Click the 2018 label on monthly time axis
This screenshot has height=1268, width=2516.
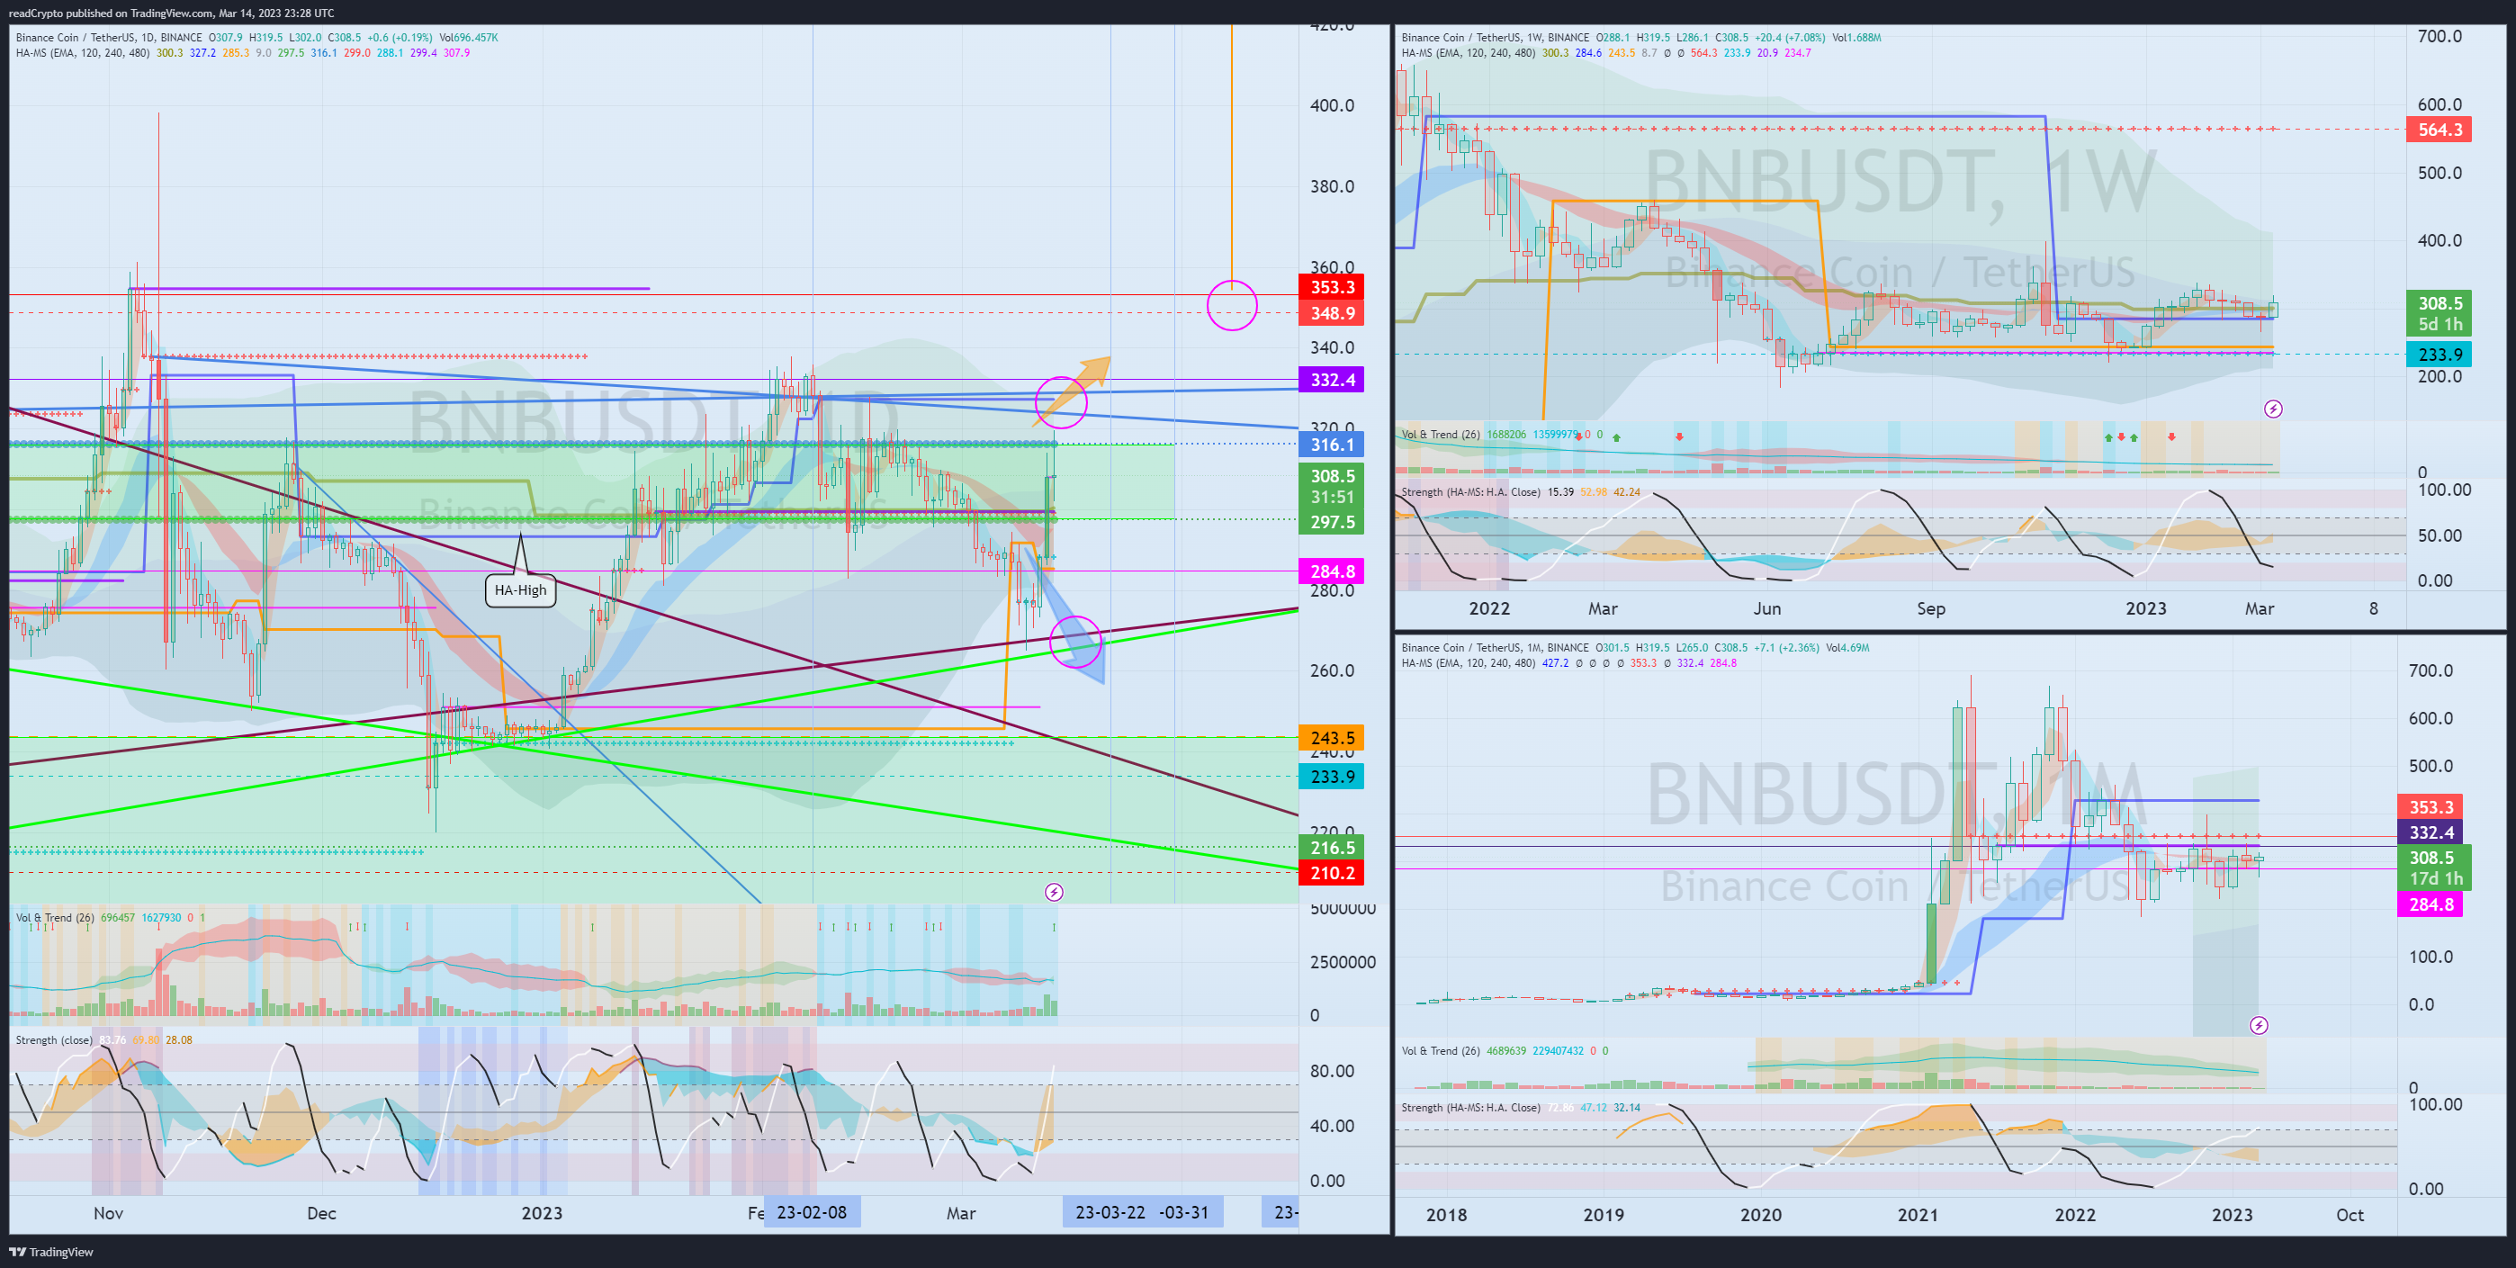[x=1446, y=1215]
